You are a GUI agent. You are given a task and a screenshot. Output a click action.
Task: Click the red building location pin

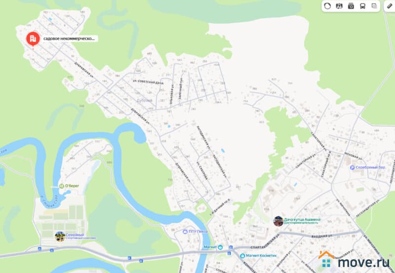[x=33, y=39]
